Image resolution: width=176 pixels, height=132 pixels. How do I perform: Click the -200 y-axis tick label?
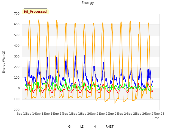pyautogui.click(x=16, y=110)
